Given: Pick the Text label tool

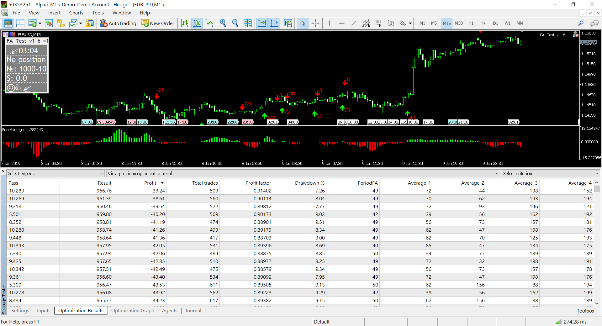Looking at the screenshot, I should 391,23.
